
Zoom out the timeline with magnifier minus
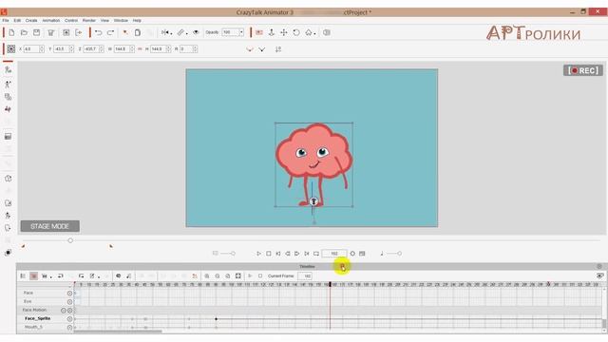tap(218, 275)
